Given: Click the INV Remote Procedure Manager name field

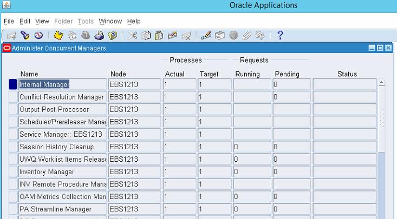Looking at the screenshot, I should coord(62,184).
